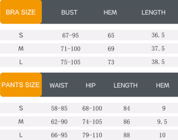Click bra size S row label
The height and width of the screenshot is (140, 178).
pyautogui.click(x=21, y=35)
